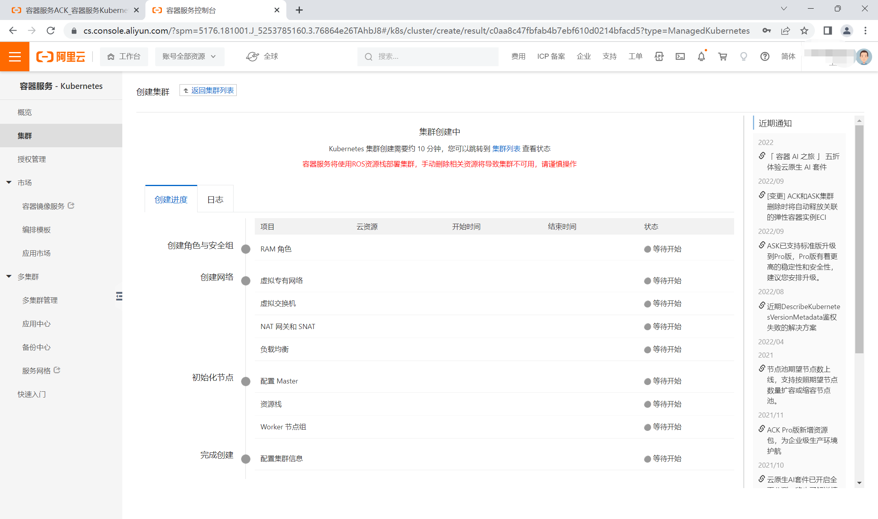The height and width of the screenshot is (519, 878).
Task: Collapse the sidebar using handle icon
Action: [x=119, y=297]
